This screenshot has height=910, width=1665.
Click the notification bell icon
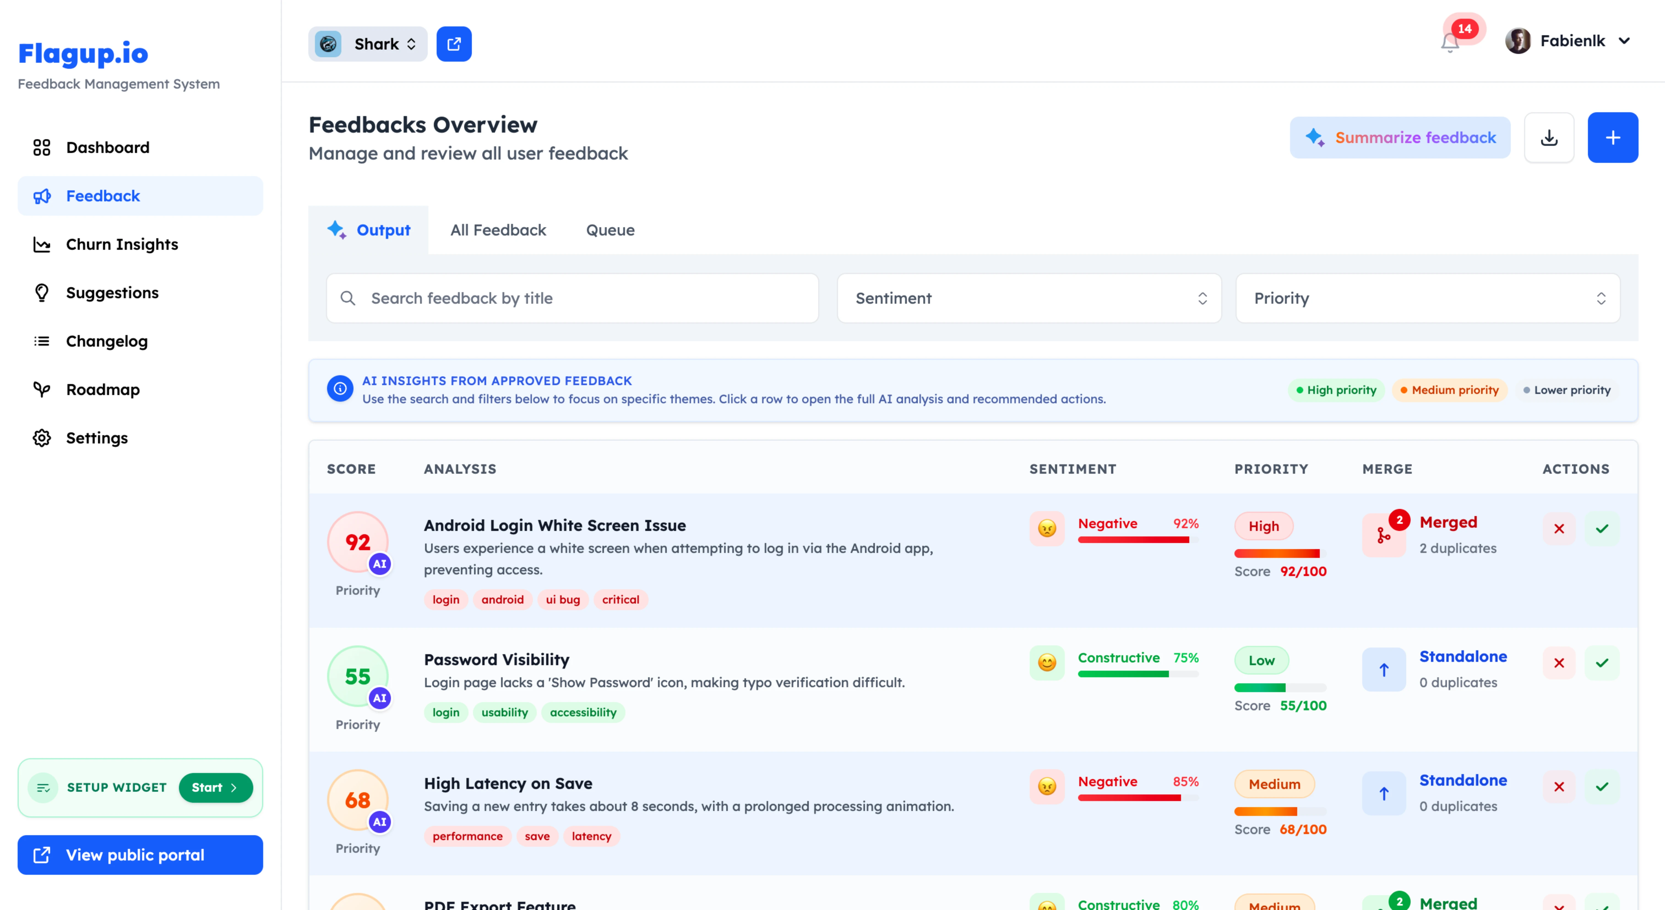[1450, 43]
